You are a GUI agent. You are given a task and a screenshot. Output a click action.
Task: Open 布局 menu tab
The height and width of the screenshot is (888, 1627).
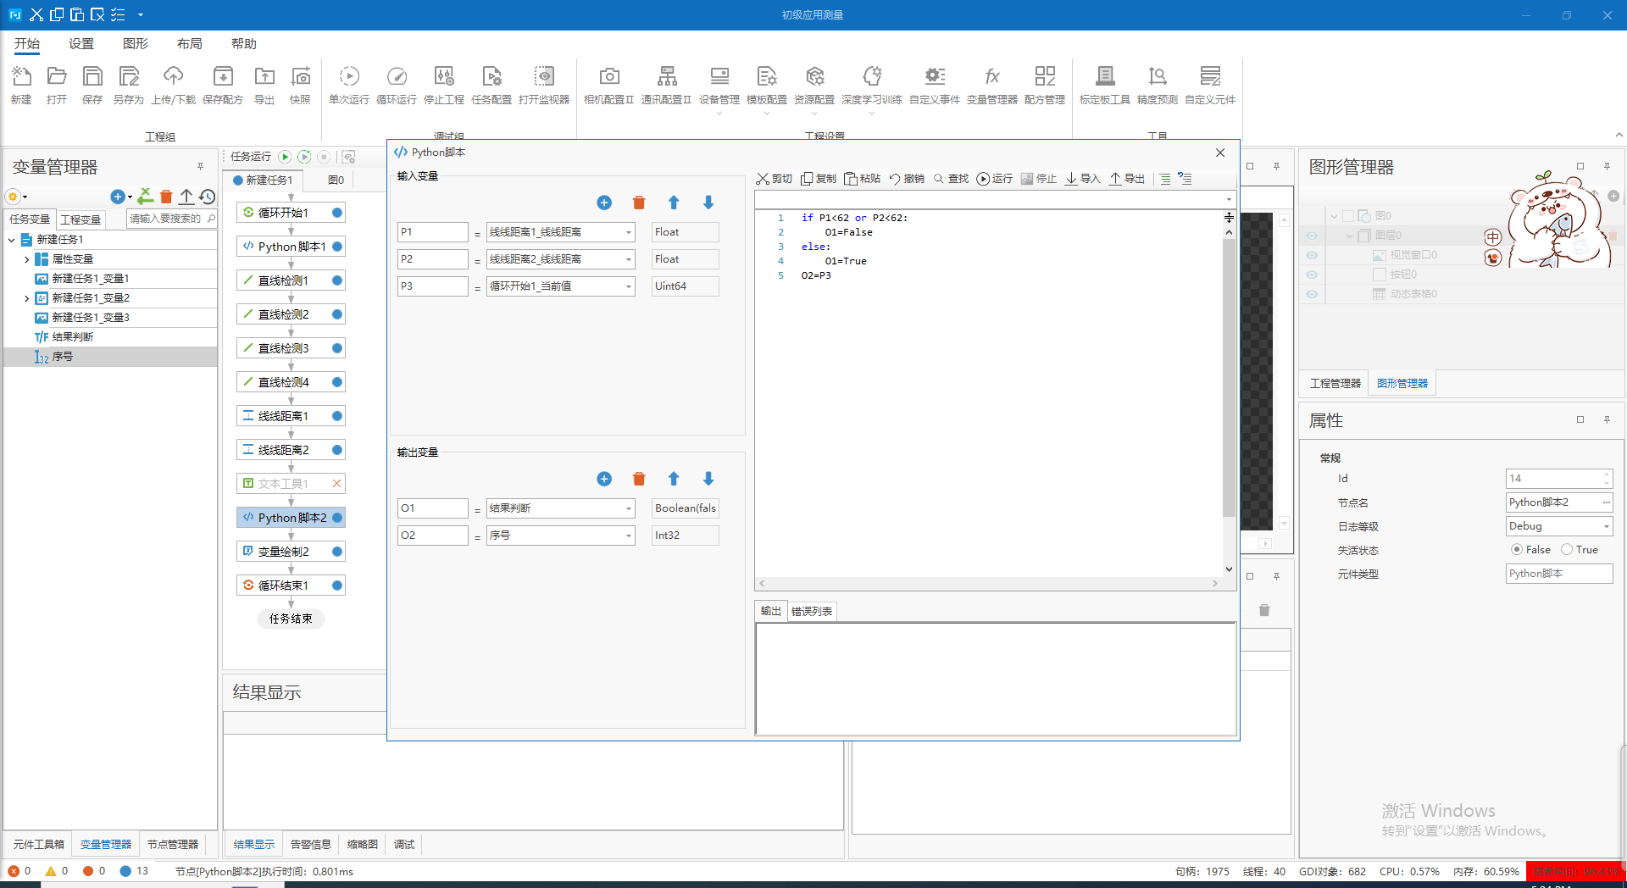(x=190, y=44)
